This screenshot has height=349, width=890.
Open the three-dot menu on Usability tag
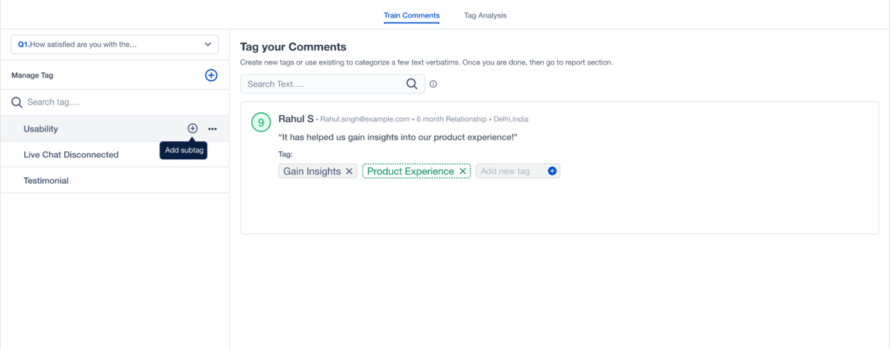(x=213, y=129)
